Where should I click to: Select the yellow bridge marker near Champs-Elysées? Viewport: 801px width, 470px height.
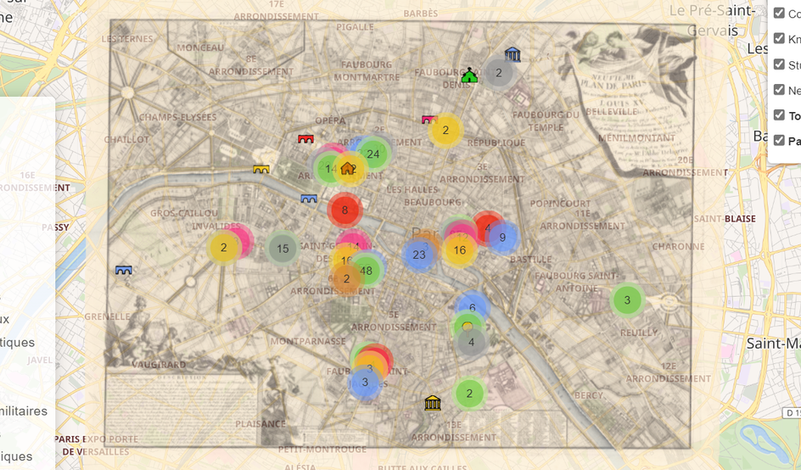(x=261, y=169)
